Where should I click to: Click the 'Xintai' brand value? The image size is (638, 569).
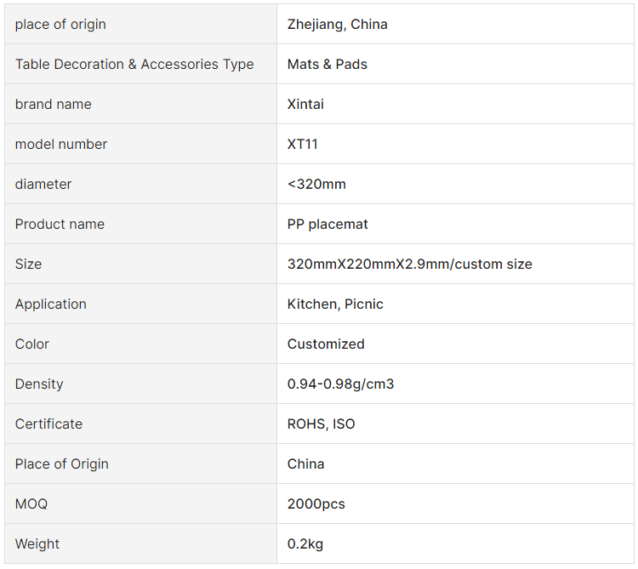coord(305,105)
